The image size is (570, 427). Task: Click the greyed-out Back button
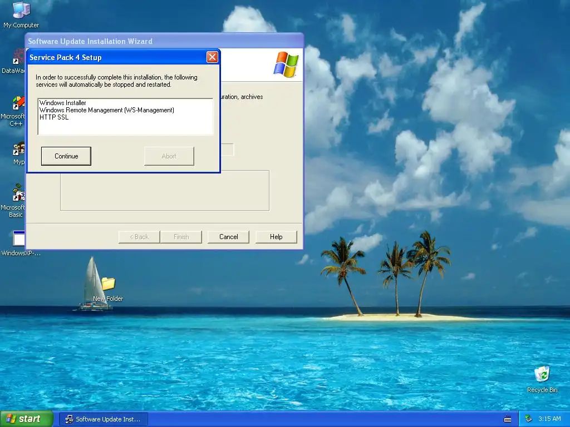pos(139,237)
